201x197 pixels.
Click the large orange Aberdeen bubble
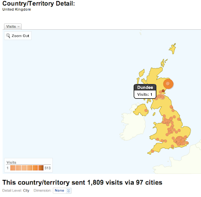[168, 84]
